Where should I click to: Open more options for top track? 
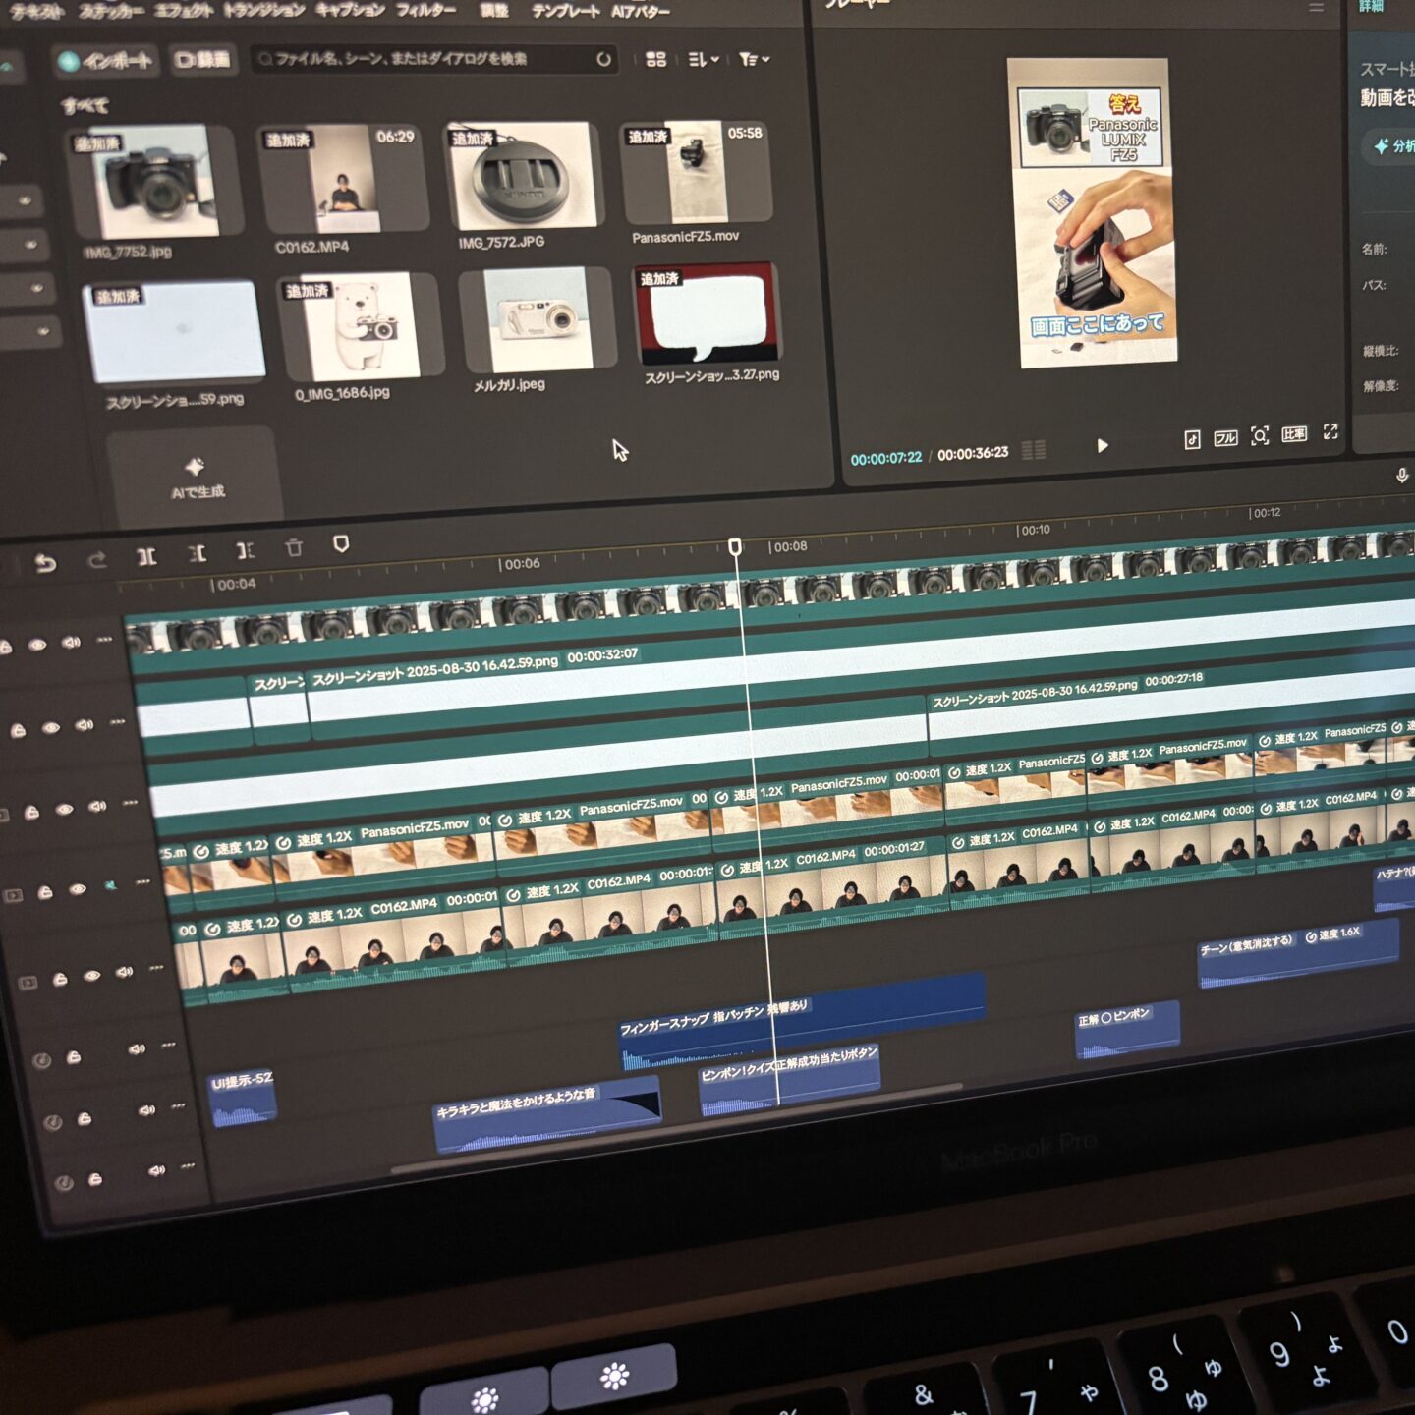104,640
